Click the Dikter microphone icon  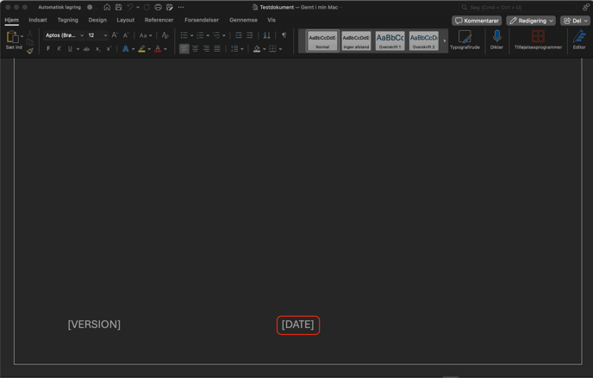click(496, 39)
